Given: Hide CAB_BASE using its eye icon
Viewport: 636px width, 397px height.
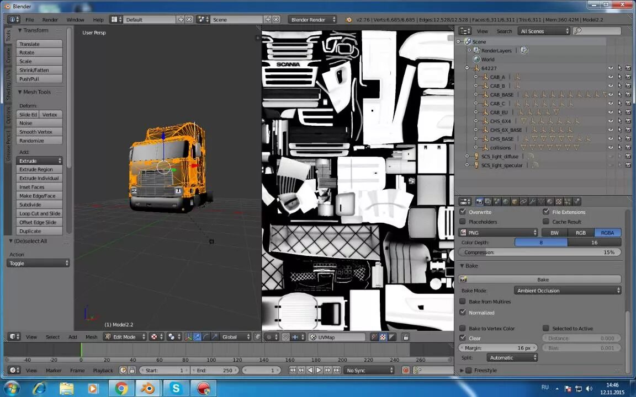Looking at the screenshot, I should [611, 94].
